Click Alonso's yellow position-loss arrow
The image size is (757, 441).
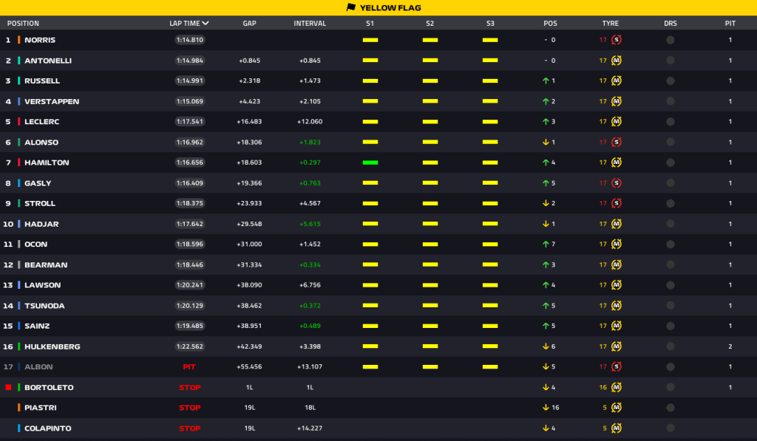(x=546, y=142)
